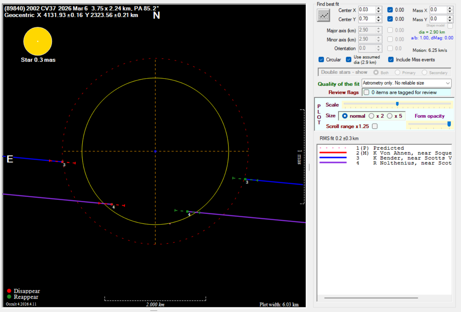Uncheck the Circular checkbox

321,60
